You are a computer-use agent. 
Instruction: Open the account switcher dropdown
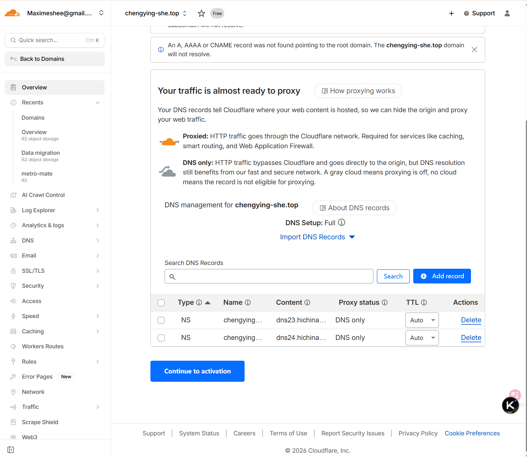coord(101,13)
